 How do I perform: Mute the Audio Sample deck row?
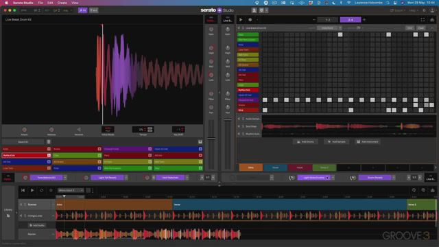coord(239,119)
